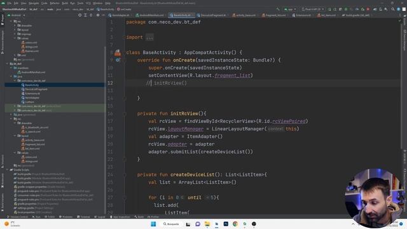Click the select opened file target icon
This screenshot has height=229, width=407.
79,15
